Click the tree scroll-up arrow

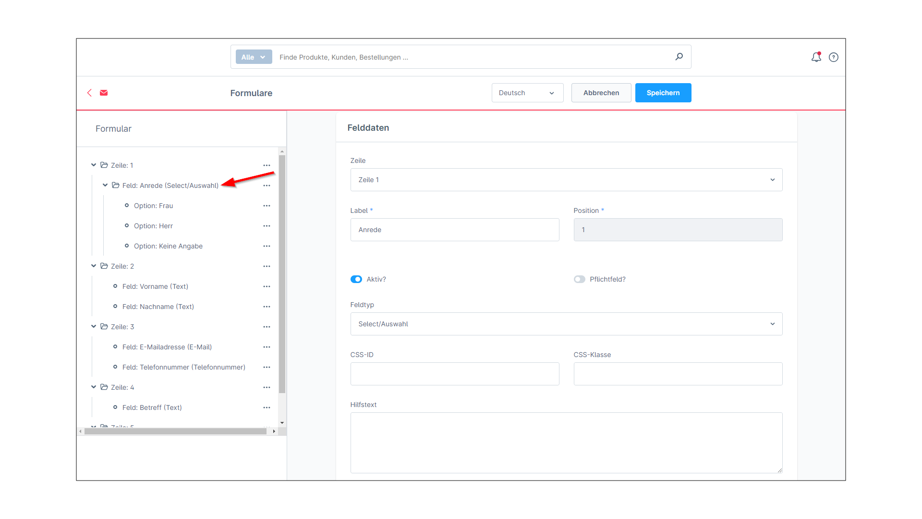point(282,151)
